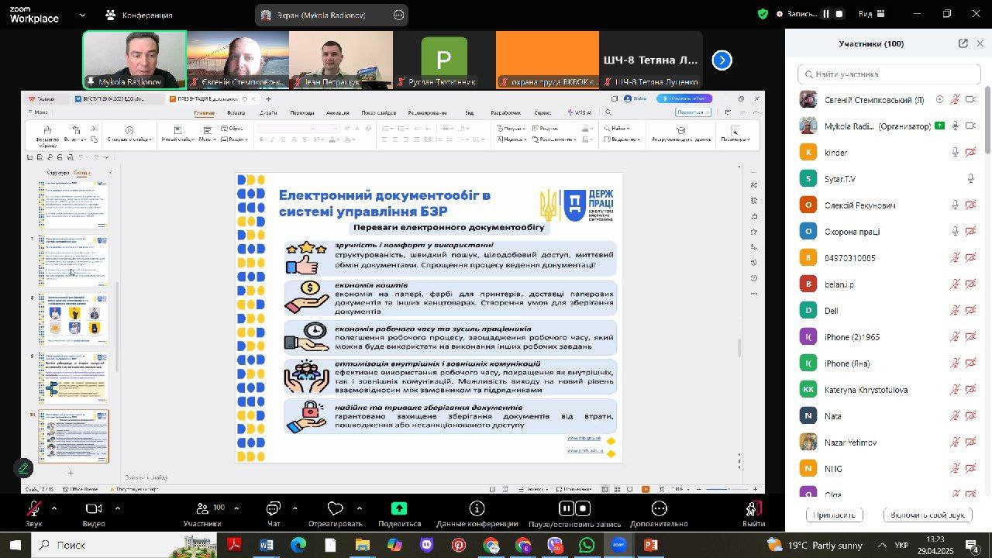Toggle muted mic for 84970310085
Screen dimensions: 992x558
955,258
